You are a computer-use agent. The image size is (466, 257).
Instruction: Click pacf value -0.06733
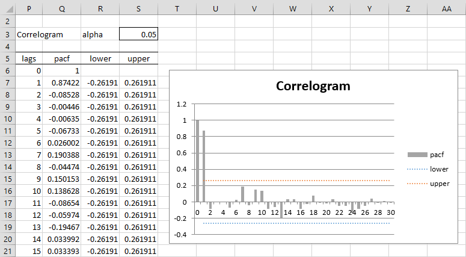61,131
